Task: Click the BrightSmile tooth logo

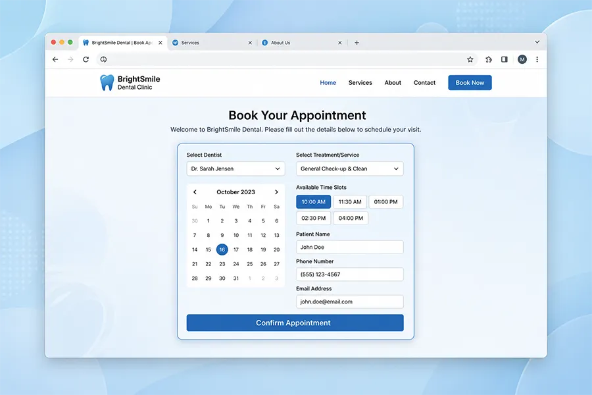Action: point(107,82)
